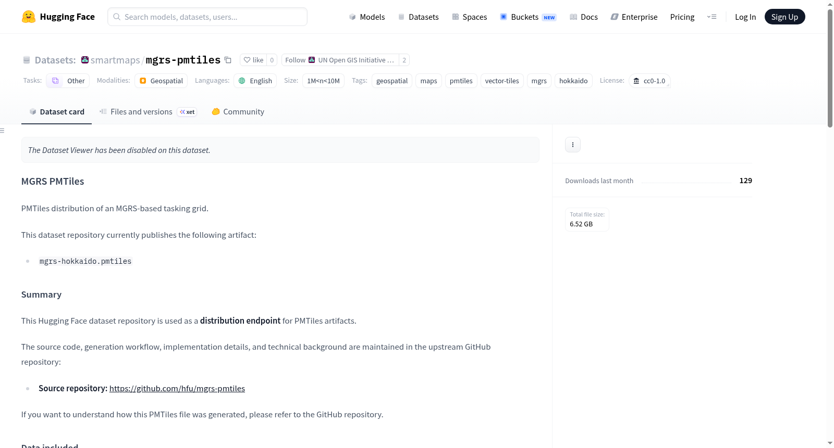Open Datasets in the top navigation
Image resolution: width=834 pixels, height=448 pixels.
click(x=419, y=17)
